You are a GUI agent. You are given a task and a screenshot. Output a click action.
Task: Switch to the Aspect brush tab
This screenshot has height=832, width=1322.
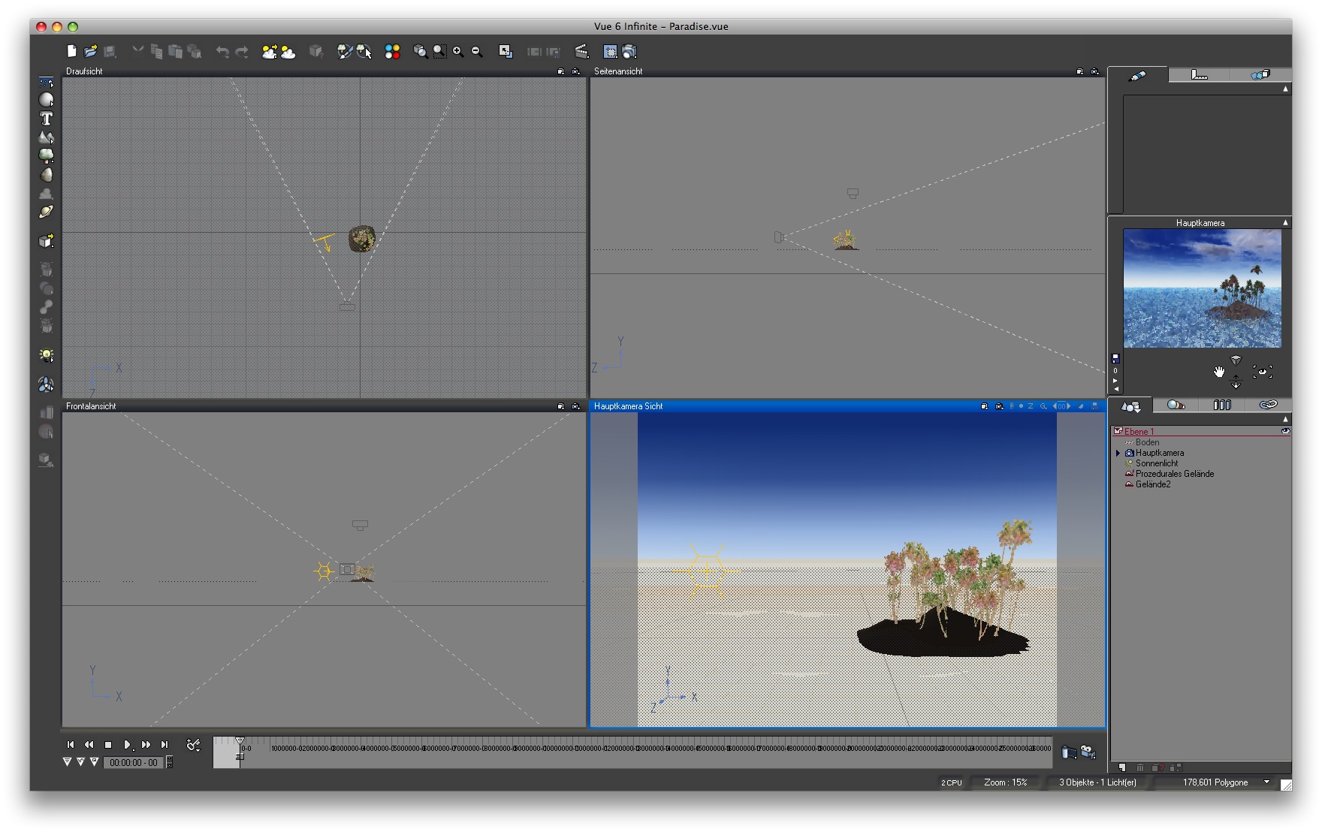tap(1138, 75)
